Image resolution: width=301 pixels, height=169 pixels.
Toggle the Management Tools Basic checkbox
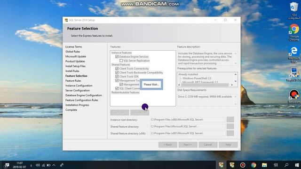click(117, 80)
